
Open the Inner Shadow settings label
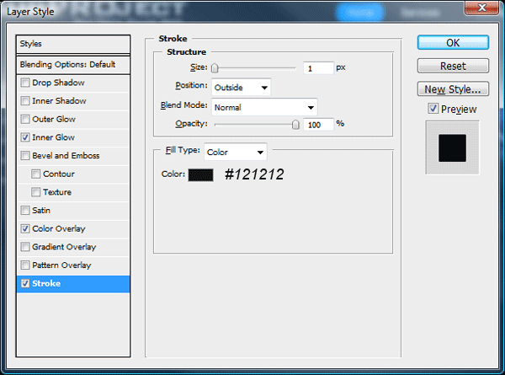59,101
